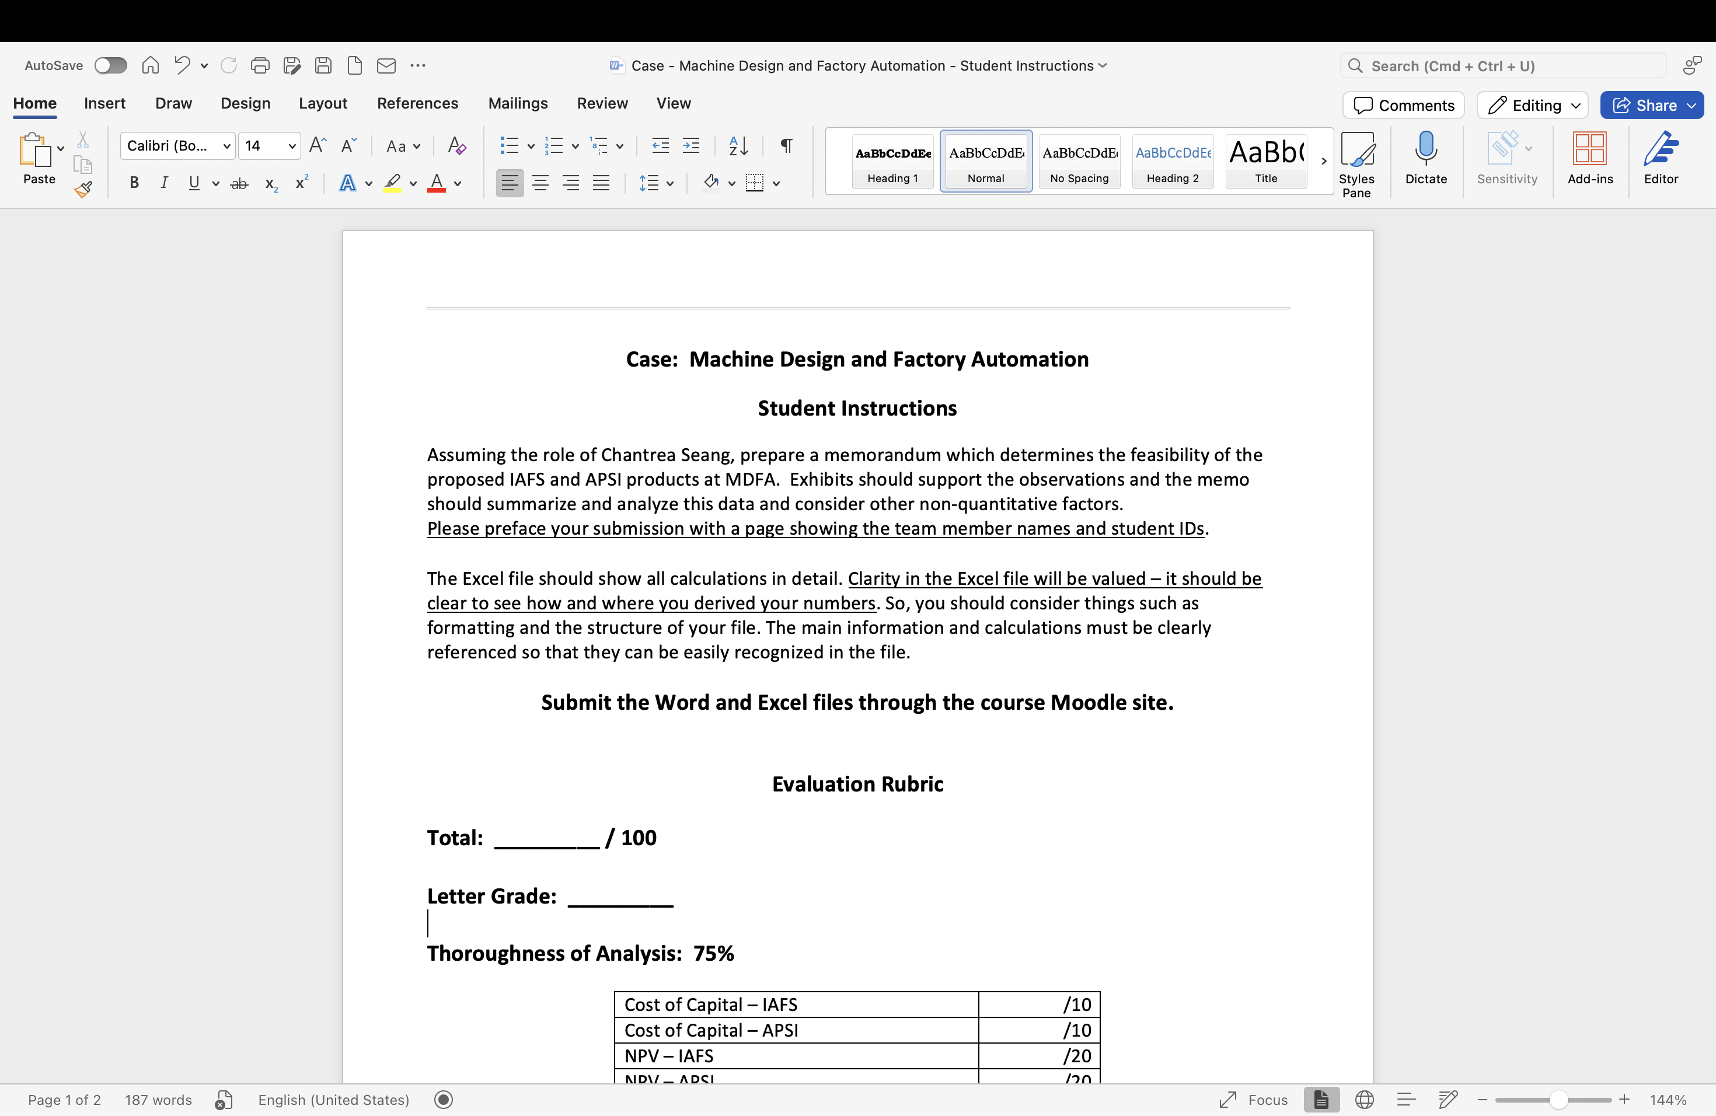
Task: Center align the paragraph
Action: 540,182
